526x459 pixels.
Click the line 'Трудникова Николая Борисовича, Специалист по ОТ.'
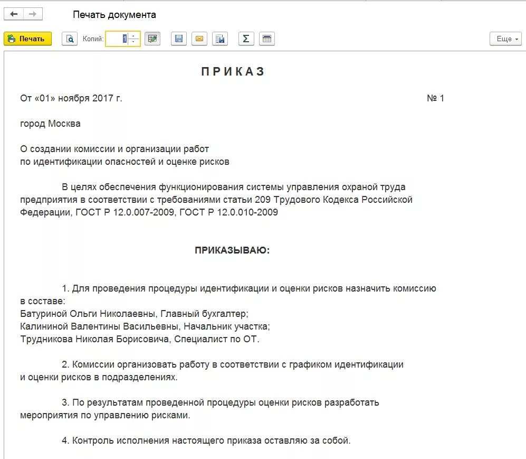(140, 339)
